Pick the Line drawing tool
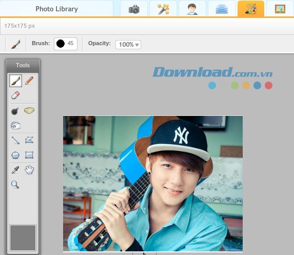 click(x=15, y=140)
